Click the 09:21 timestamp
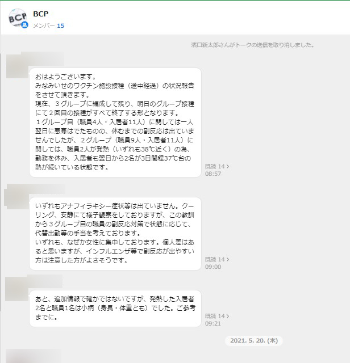 [213, 323]
